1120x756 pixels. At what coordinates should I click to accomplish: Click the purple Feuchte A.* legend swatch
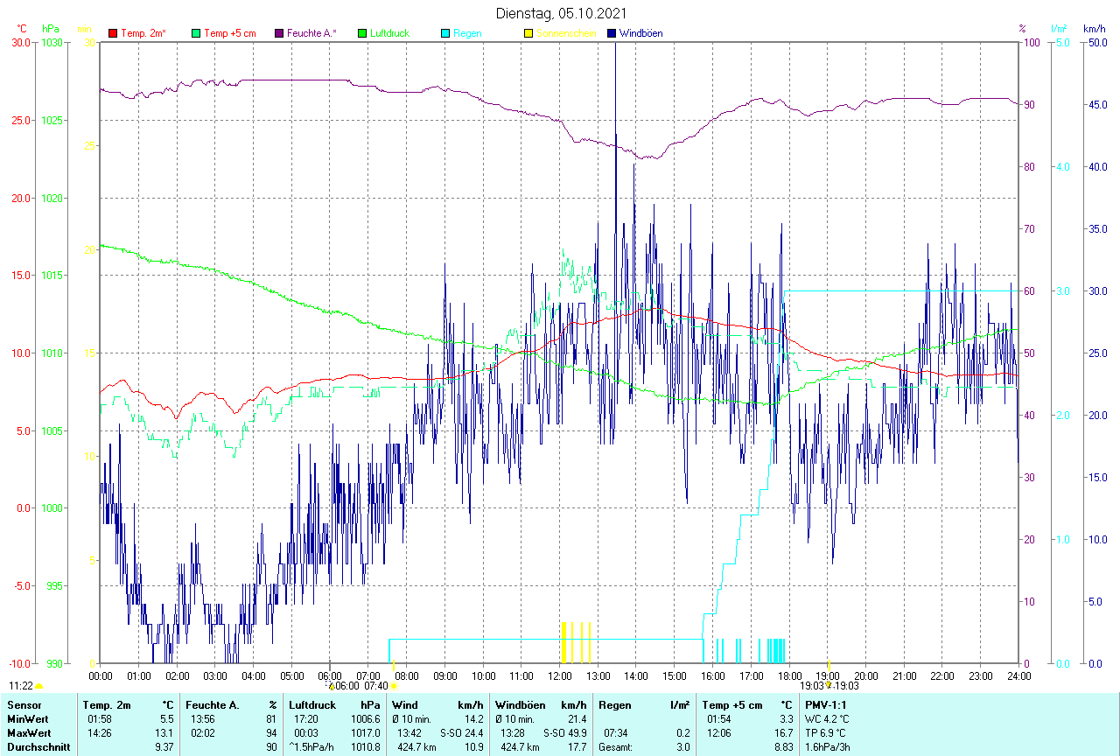pos(279,33)
